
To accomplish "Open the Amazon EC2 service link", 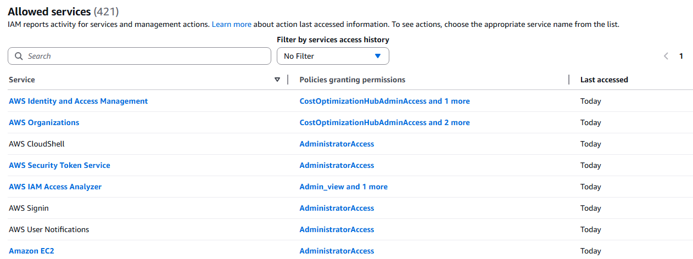I will point(31,251).
